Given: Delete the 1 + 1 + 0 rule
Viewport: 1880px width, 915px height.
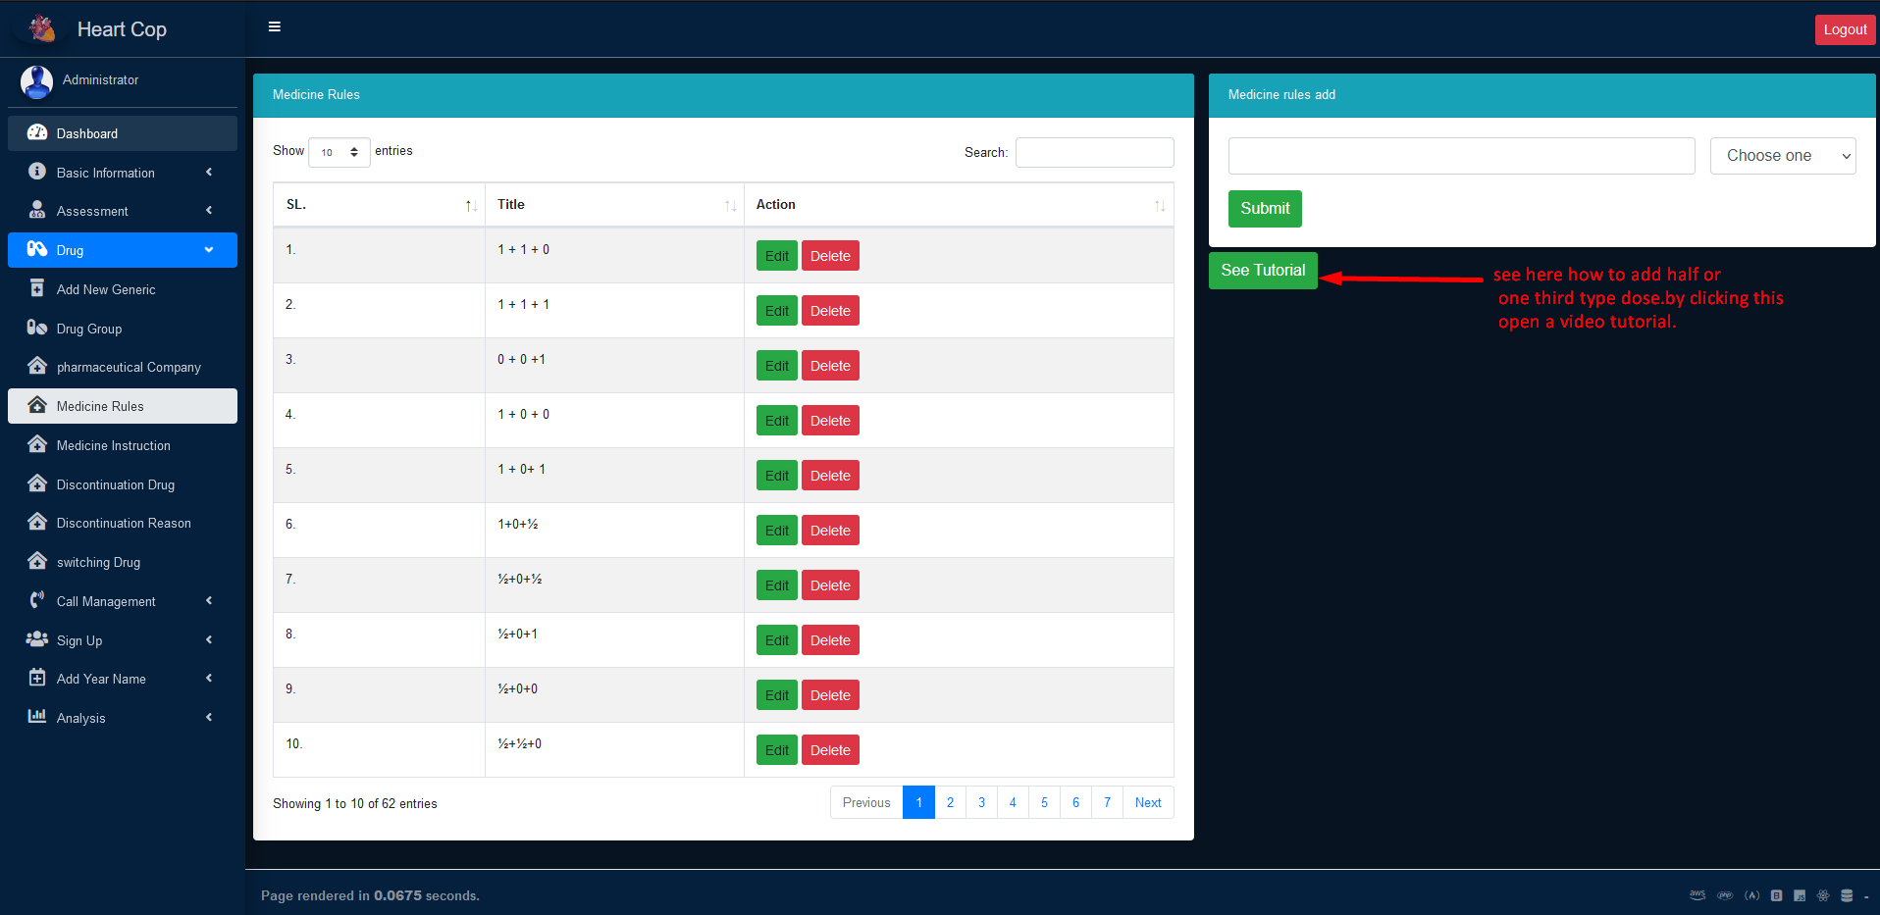Looking at the screenshot, I should point(830,256).
